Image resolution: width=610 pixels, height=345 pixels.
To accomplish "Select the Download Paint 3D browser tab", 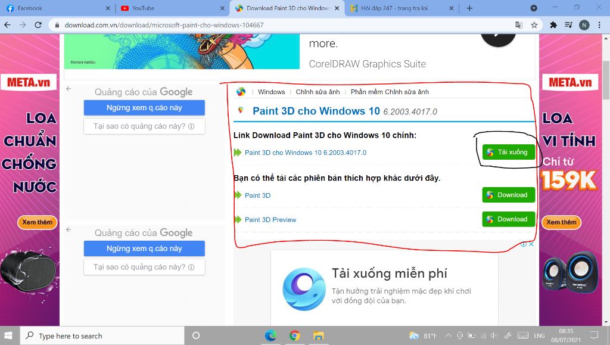I will (287, 8).
